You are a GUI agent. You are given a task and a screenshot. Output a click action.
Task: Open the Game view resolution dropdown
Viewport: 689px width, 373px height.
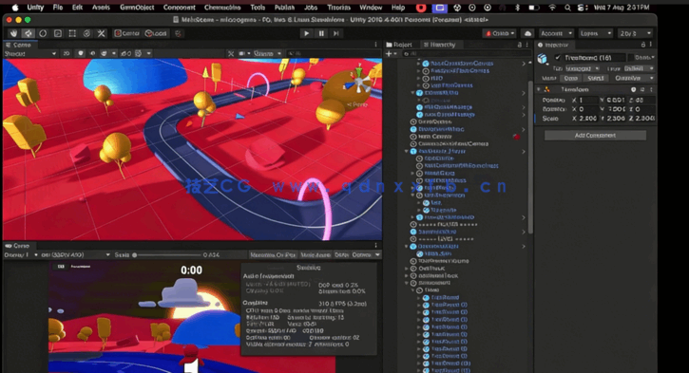[x=75, y=255]
